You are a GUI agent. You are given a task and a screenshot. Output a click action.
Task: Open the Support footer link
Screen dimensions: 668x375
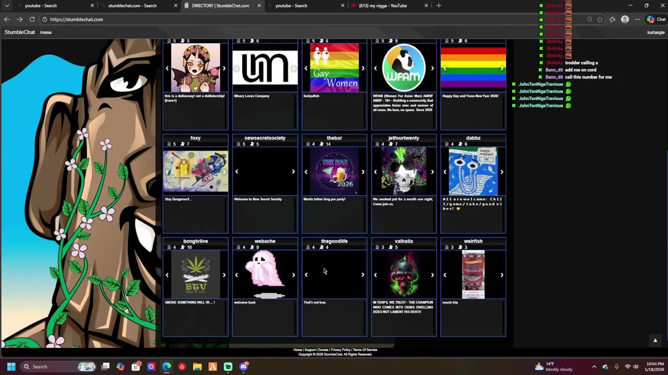(x=310, y=350)
